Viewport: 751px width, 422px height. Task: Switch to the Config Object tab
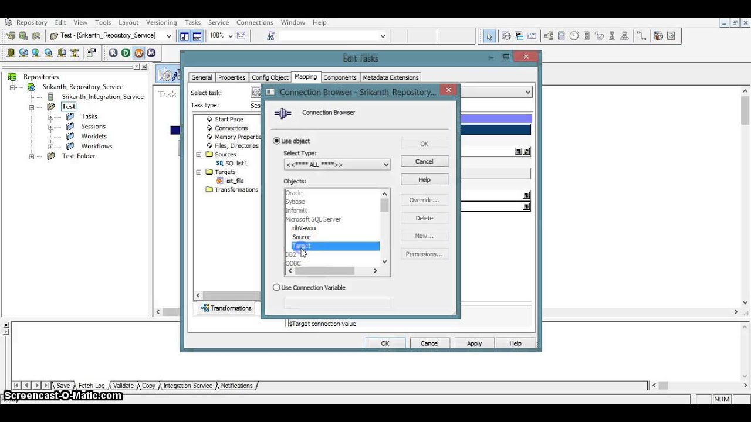(x=270, y=77)
